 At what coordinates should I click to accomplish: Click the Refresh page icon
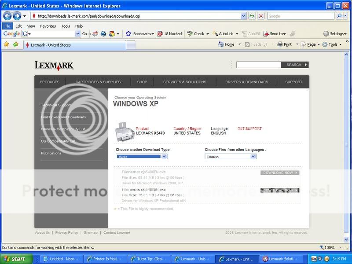tap(252, 16)
